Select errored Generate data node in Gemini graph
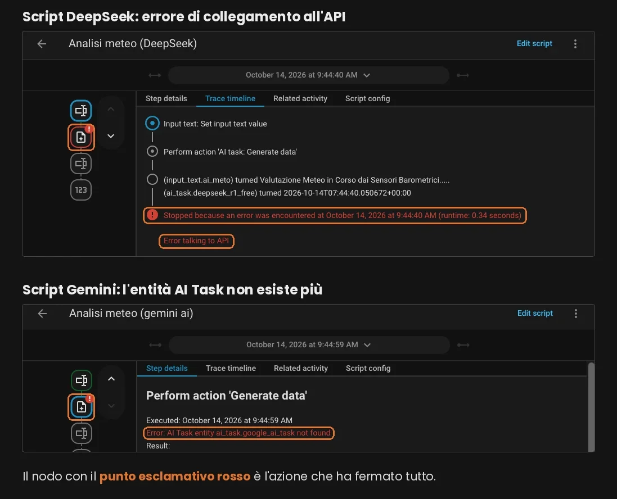Viewport: 617px width, 499px height. click(x=82, y=407)
